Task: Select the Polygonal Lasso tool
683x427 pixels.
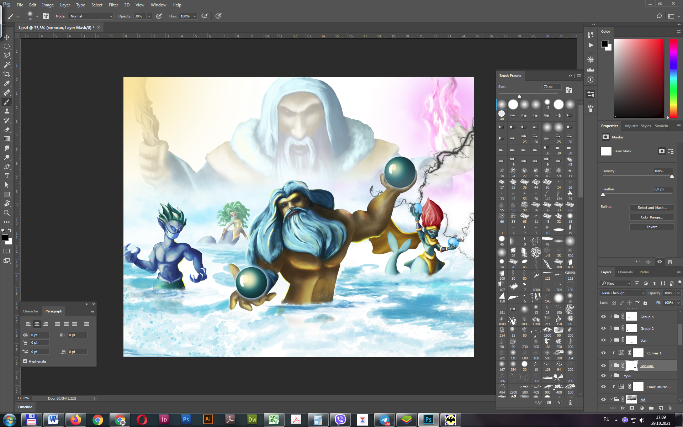Action: 7,56
